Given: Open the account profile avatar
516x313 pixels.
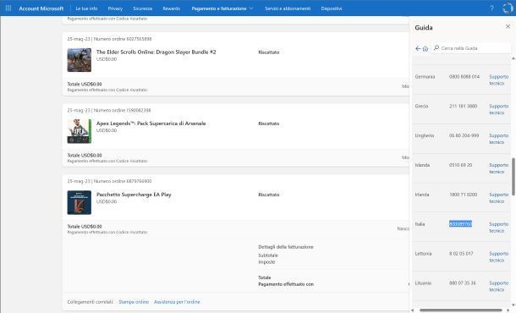Looking at the screenshot, I should click(508, 8).
